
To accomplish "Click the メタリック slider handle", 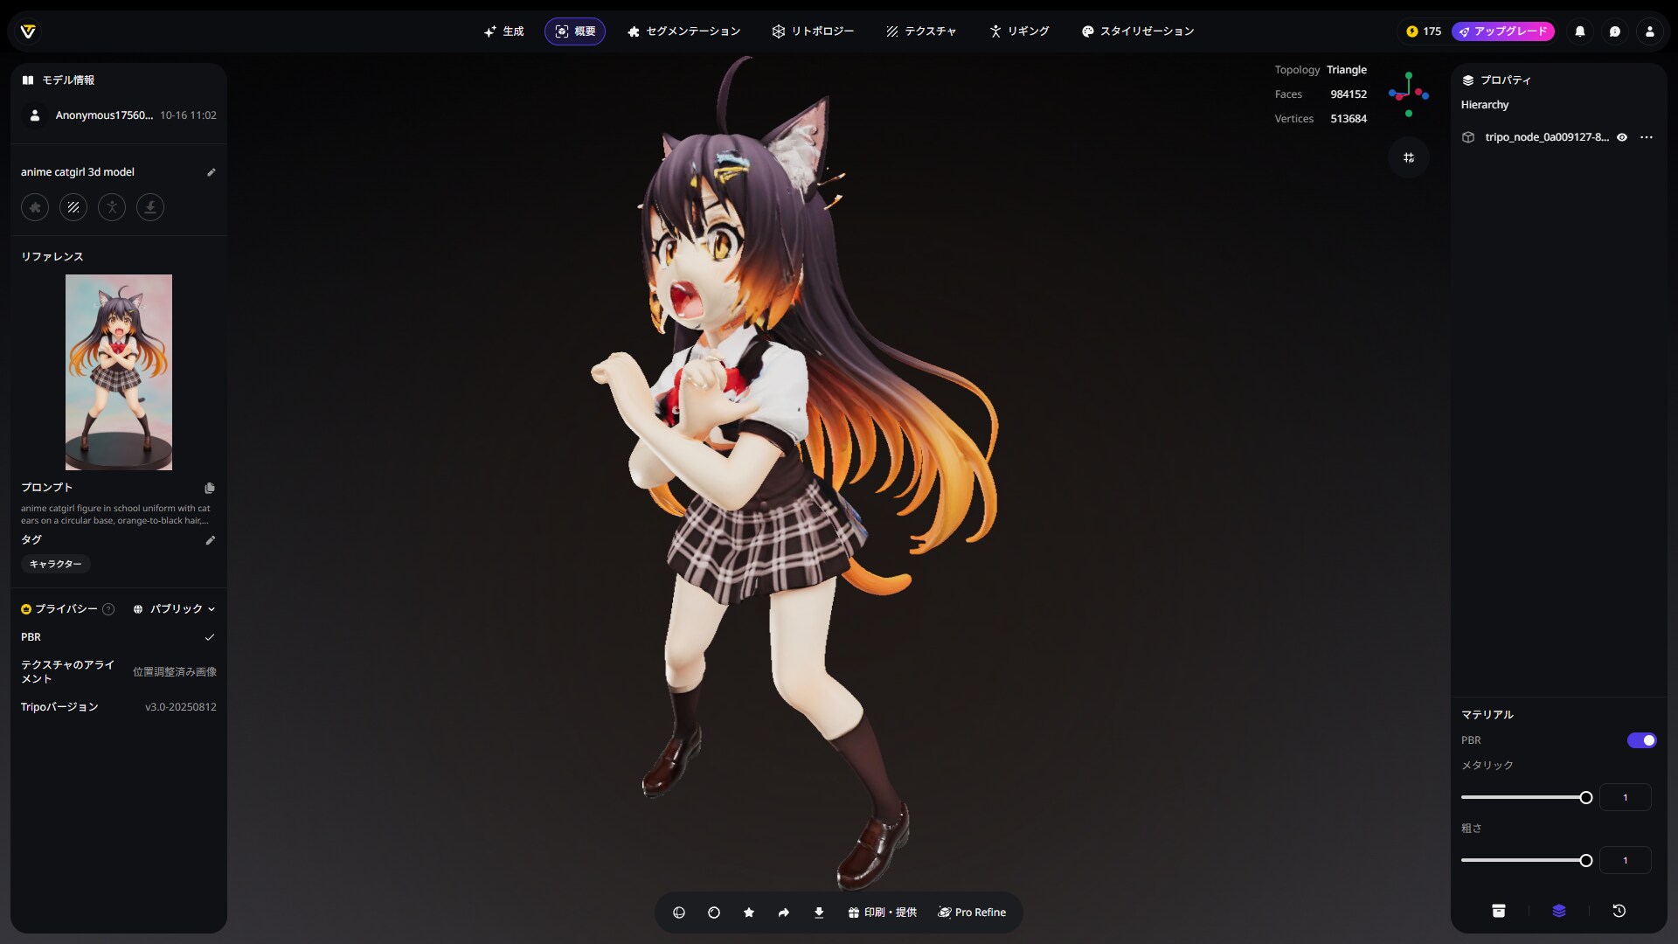I will pos(1586,797).
